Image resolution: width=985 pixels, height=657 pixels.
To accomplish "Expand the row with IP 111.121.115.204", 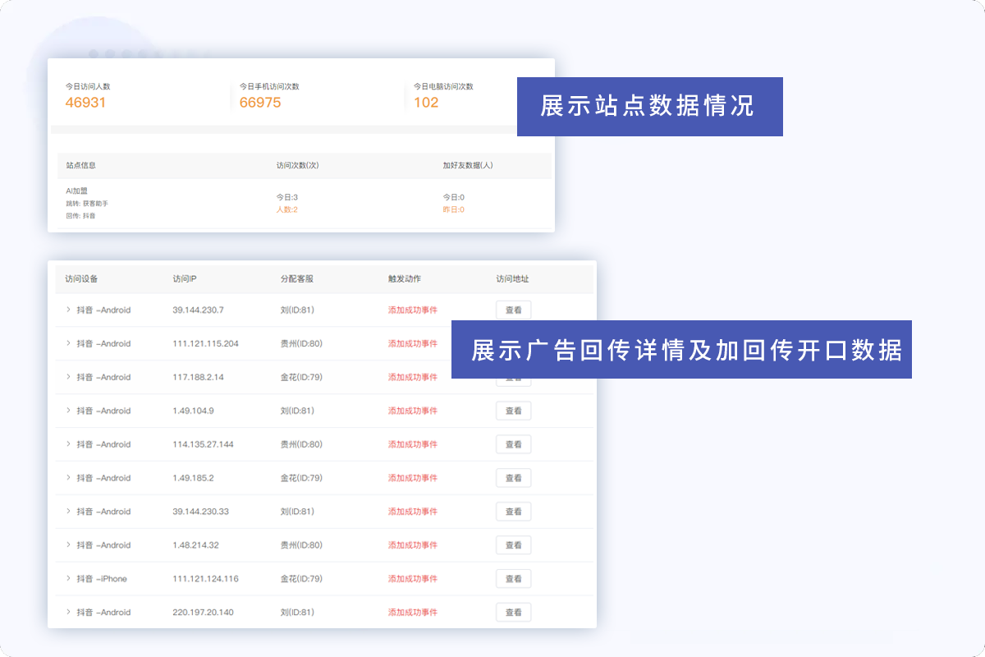I will point(68,344).
